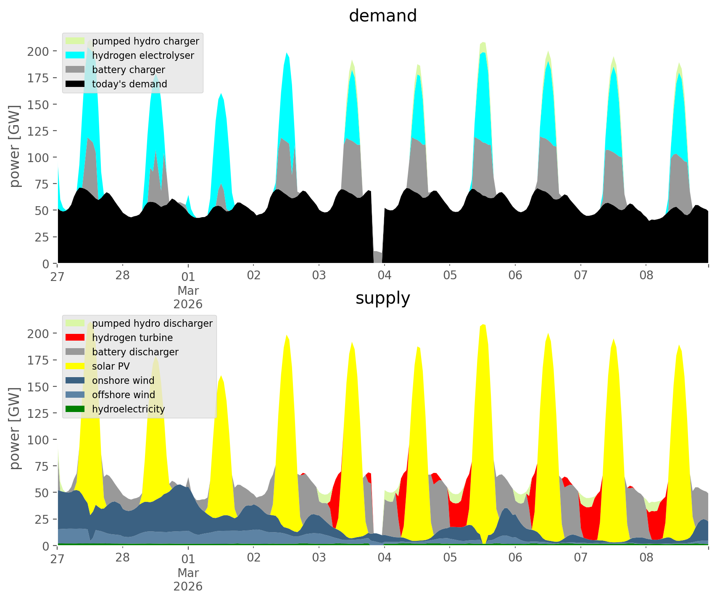Click the 100 y-axis tick on supply chart
This screenshot has width=717, height=601.
point(38,440)
